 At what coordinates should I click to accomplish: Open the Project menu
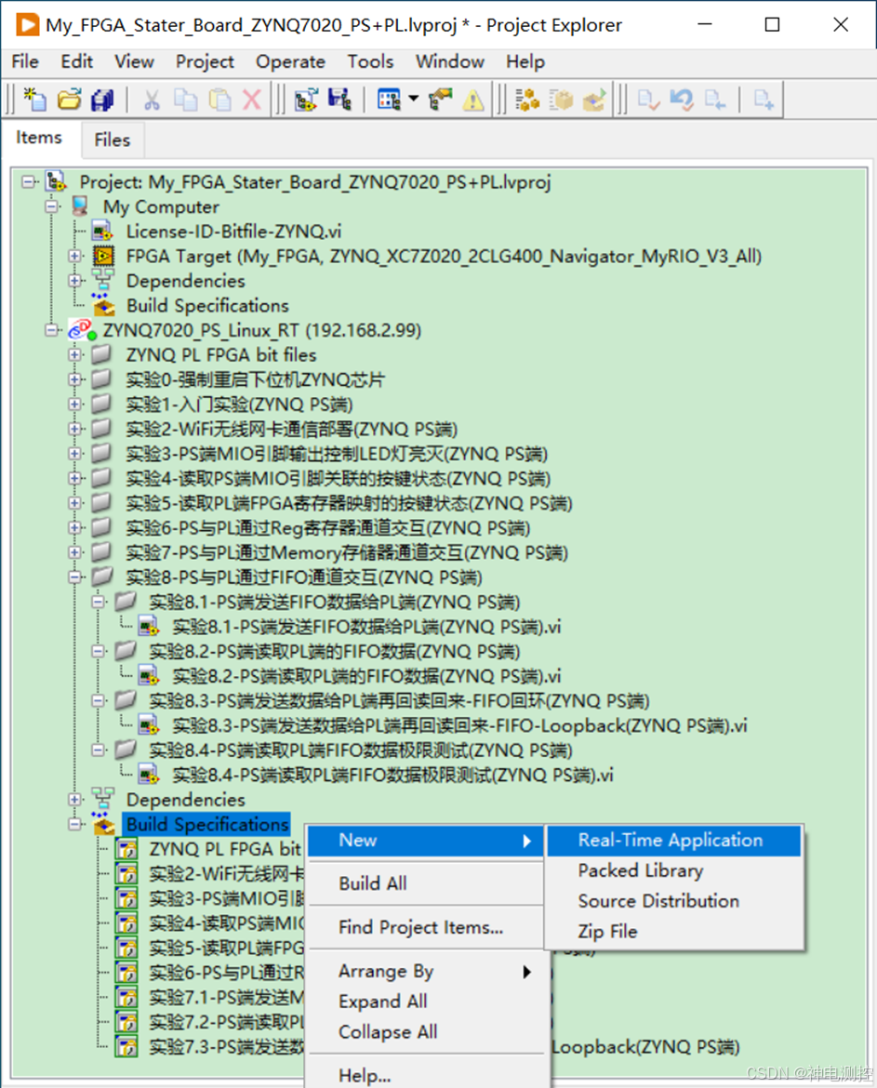[205, 61]
